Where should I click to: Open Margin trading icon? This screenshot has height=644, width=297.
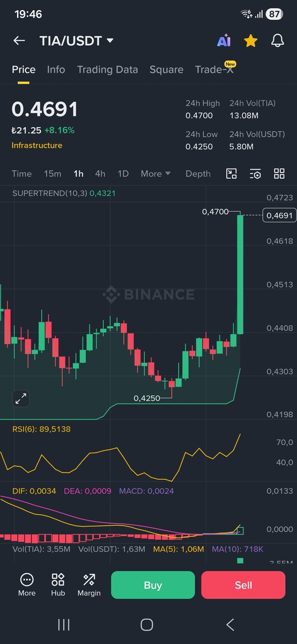[89, 584]
